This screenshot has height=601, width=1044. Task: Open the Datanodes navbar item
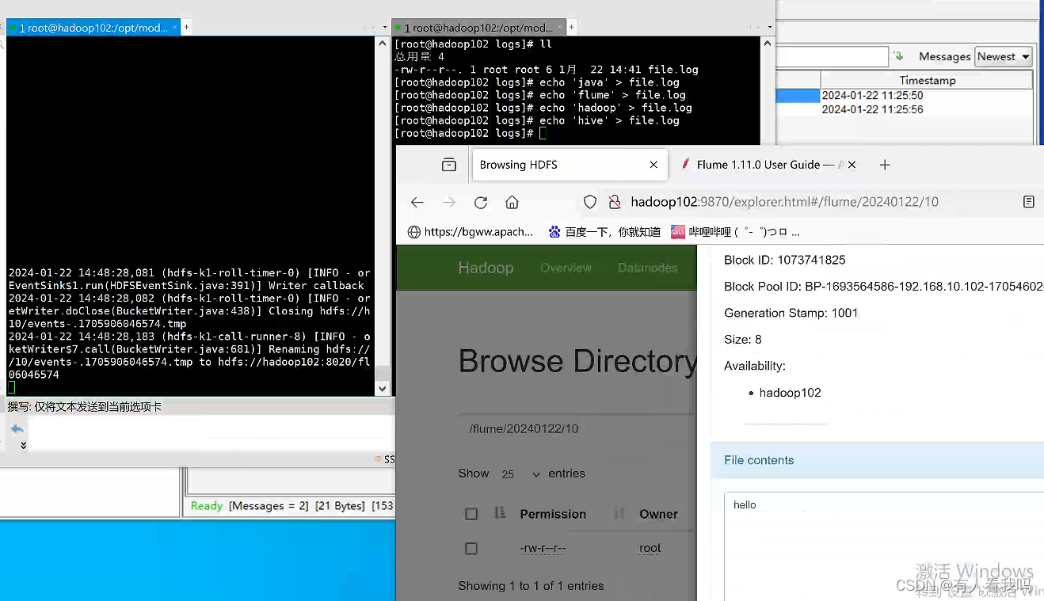[648, 268]
